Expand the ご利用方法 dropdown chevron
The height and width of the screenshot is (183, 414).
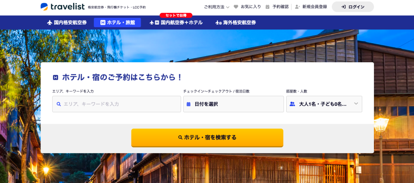pyautogui.click(x=228, y=7)
